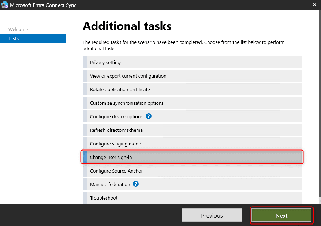Select Manage federation task
The width and height of the screenshot is (321, 226).
click(110, 184)
